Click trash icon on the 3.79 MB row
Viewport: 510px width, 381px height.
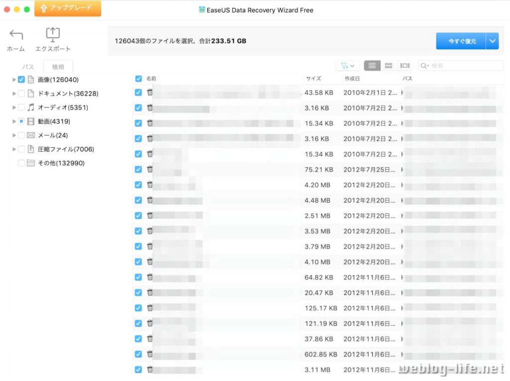[150, 246]
